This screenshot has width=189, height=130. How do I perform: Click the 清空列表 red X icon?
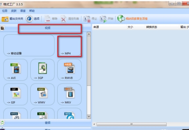coord(63,19)
